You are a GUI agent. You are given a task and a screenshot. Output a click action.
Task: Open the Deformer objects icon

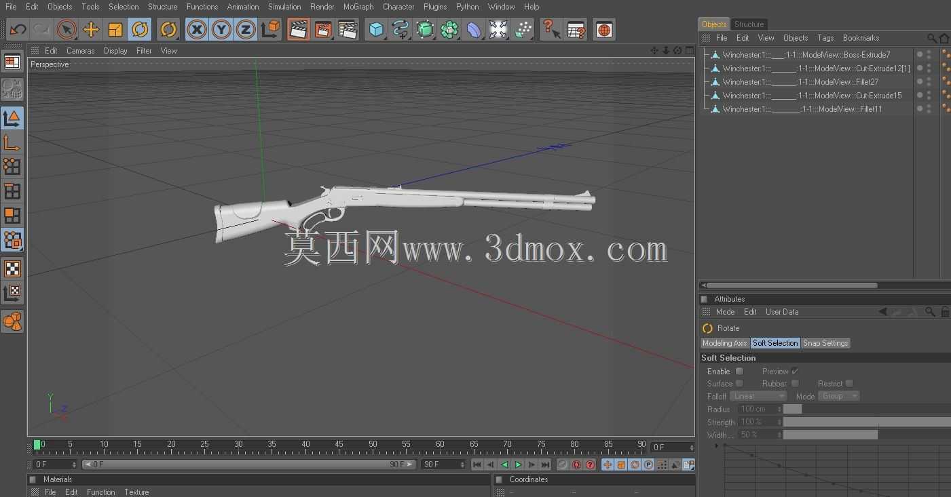(474, 29)
